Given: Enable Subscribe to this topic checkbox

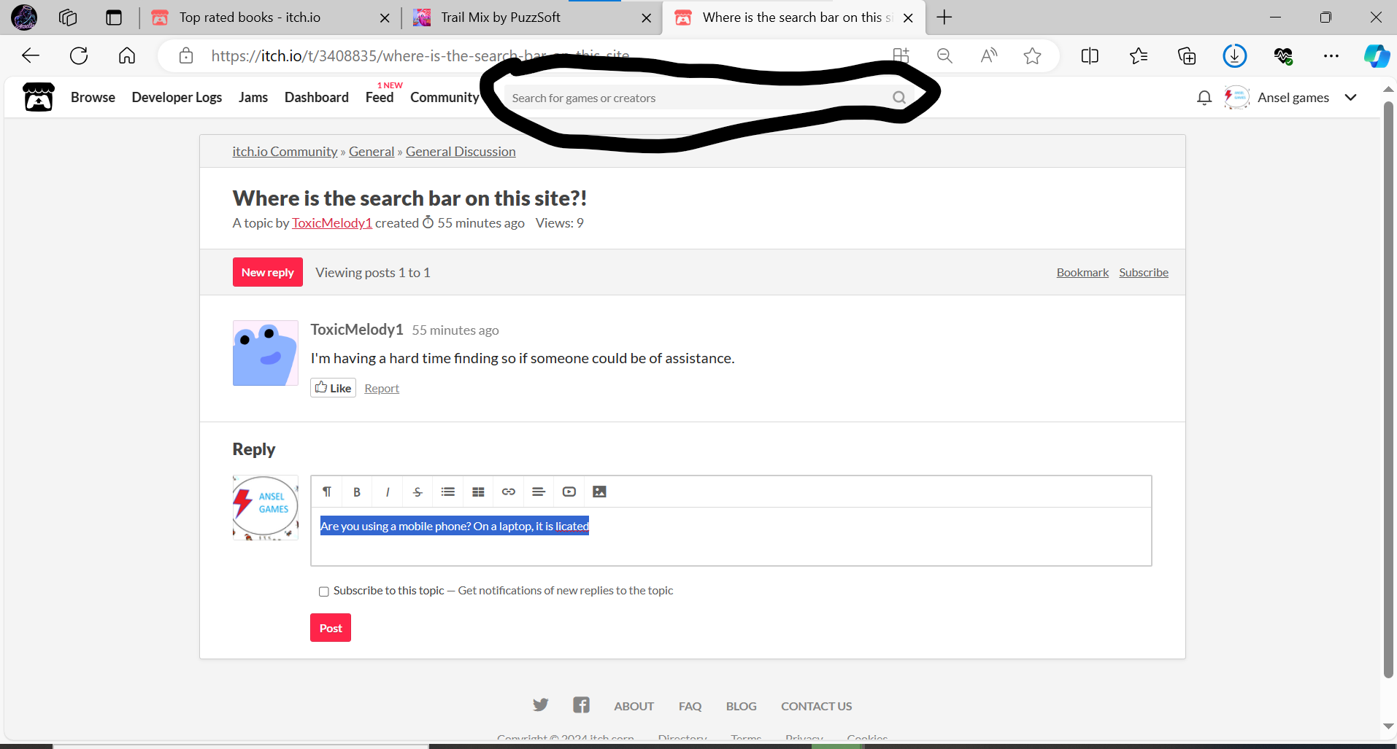Looking at the screenshot, I should (x=324, y=591).
